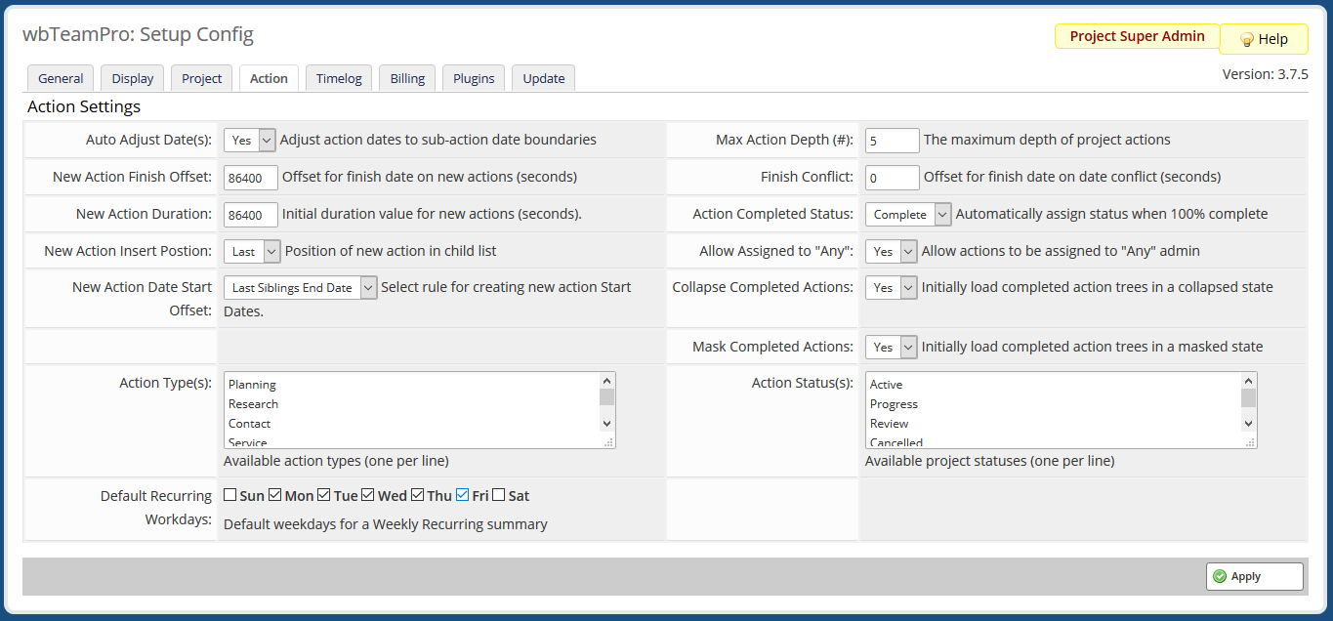Click the Help lightbulb icon

(1246, 40)
